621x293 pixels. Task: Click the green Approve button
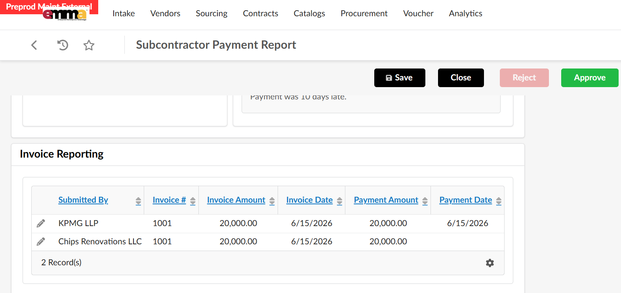590,78
